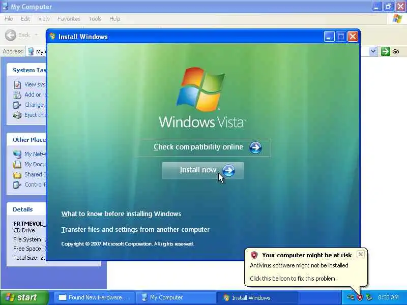Open Transfer files and settings from another computer
407x305 pixels.
click(x=135, y=230)
